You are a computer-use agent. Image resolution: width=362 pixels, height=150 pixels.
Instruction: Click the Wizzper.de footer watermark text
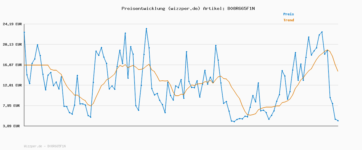45,146
